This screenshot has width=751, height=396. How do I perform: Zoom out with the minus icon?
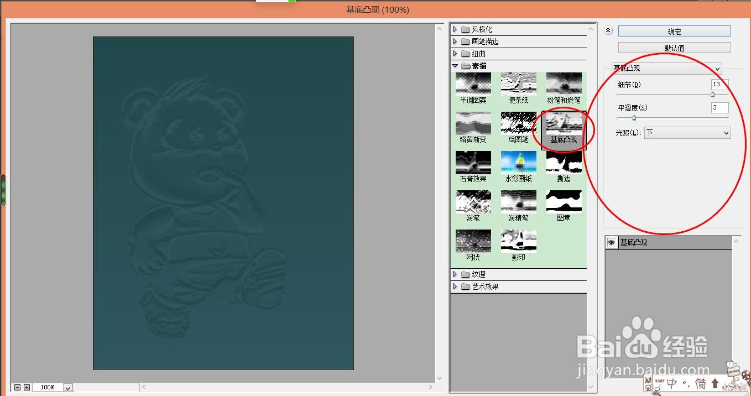(x=18, y=388)
